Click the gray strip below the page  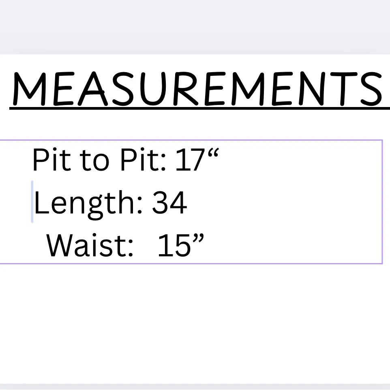(195, 387)
